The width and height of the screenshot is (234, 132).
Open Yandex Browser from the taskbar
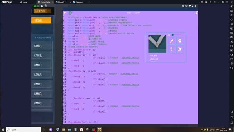point(82,129)
